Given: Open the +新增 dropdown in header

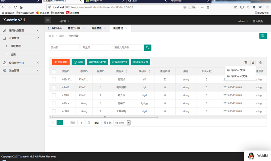Looking at the screenshot, I should (x=64, y=21).
